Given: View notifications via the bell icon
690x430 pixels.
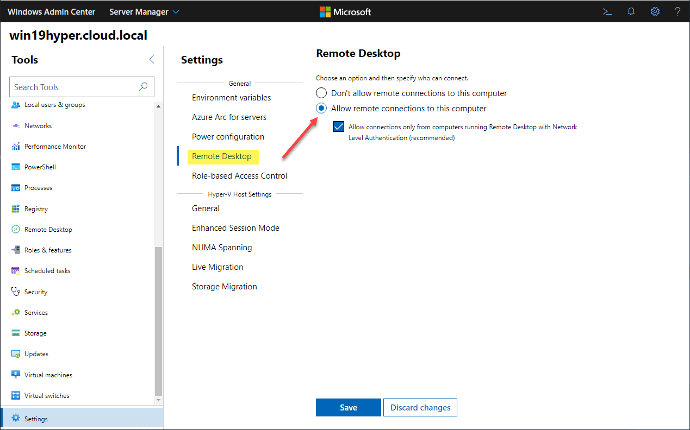Looking at the screenshot, I should click(x=631, y=11).
